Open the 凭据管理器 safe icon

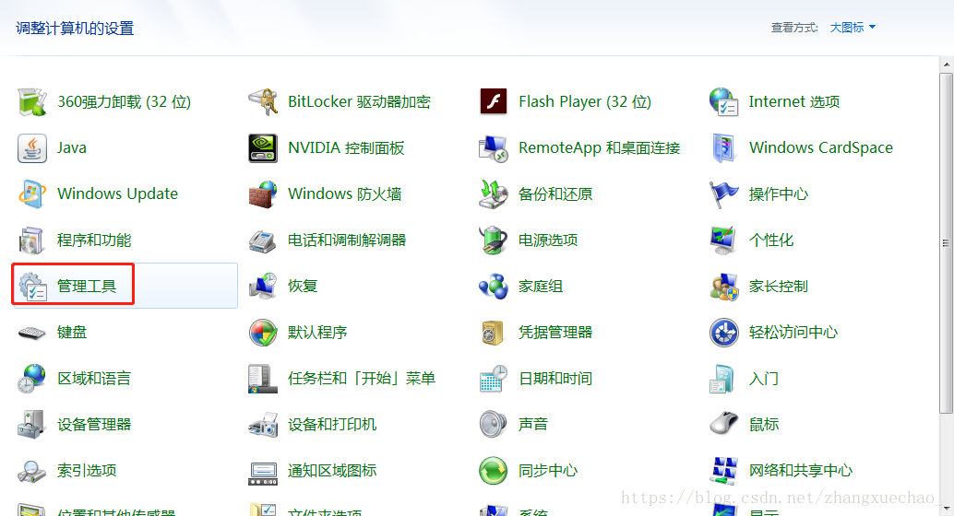tap(494, 333)
